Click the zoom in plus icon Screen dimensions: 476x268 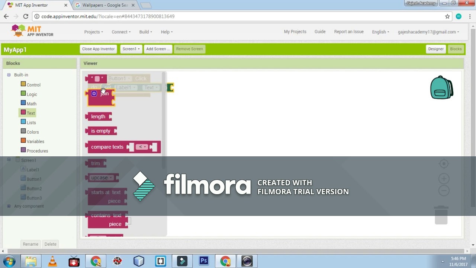pyautogui.click(x=444, y=179)
